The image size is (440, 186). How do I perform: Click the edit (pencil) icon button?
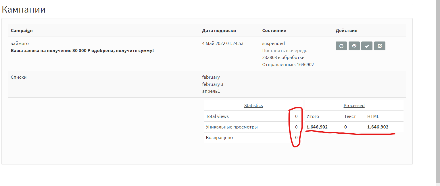tap(380, 46)
